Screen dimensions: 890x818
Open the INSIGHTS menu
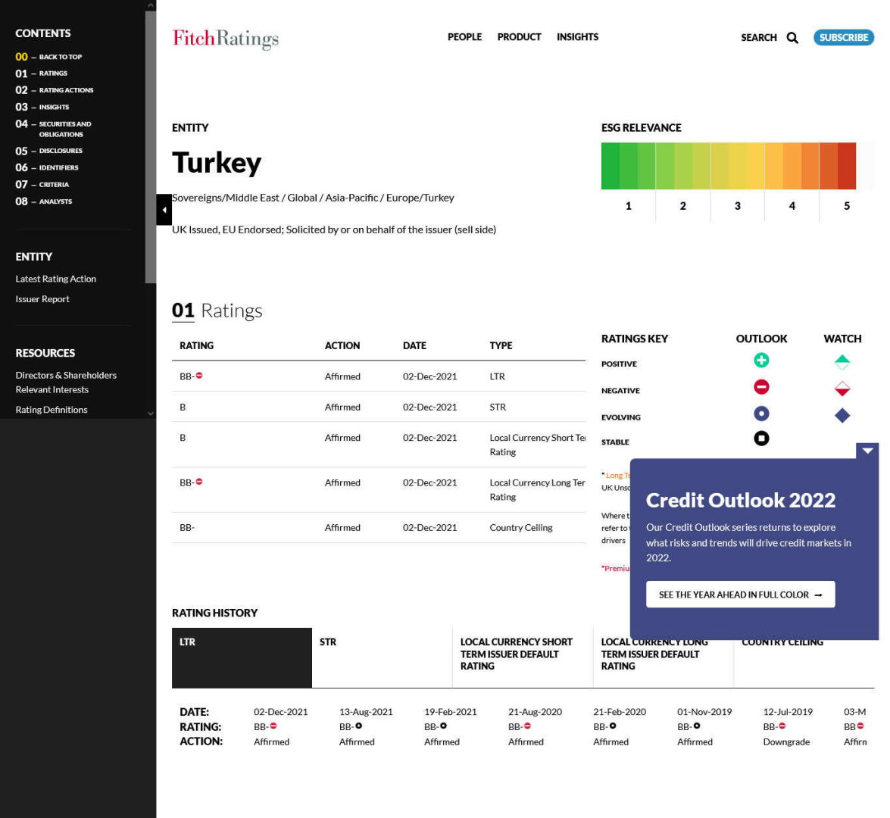point(577,37)
